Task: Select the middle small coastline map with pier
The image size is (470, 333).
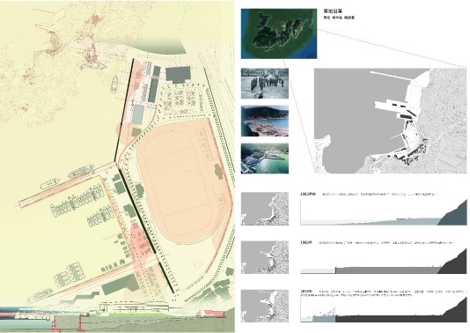Action: coord(265,257)
